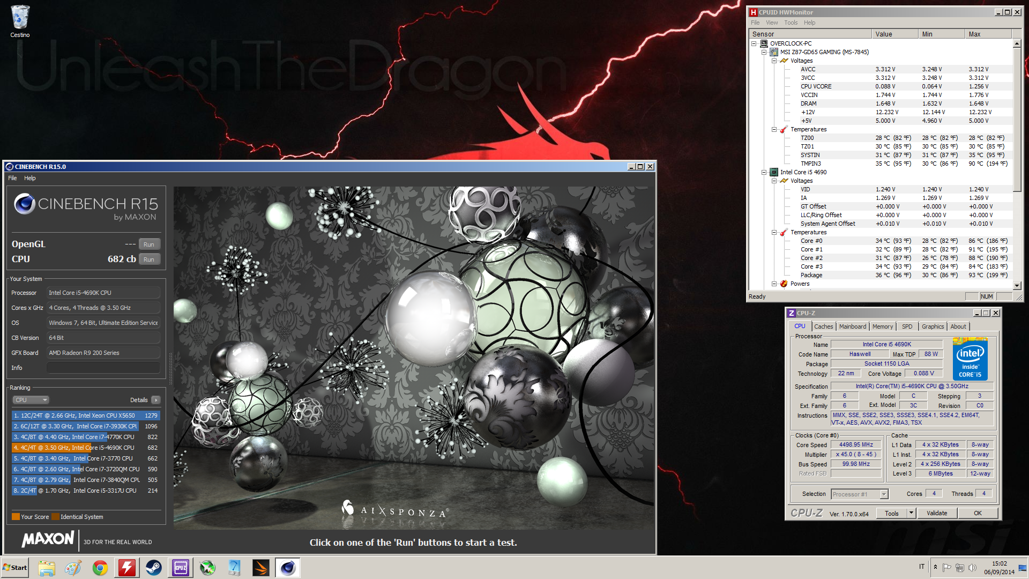Screen dimensions: 1029x579
Task: Open the red lightning HWMonitor taskbar icon
Action: click(x=127, y=568)
